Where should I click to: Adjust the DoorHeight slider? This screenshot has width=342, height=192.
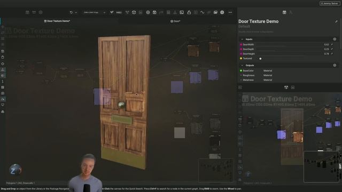[289, 54]
